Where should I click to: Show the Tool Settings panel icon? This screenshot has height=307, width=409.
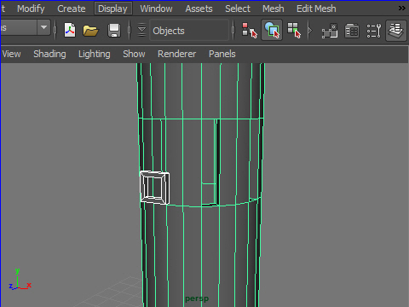374,31
